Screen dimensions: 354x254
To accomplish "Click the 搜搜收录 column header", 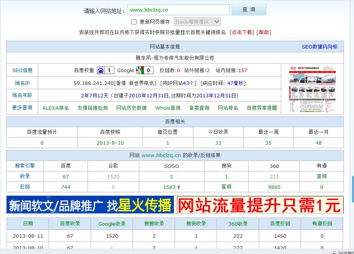I will point(154,224).
